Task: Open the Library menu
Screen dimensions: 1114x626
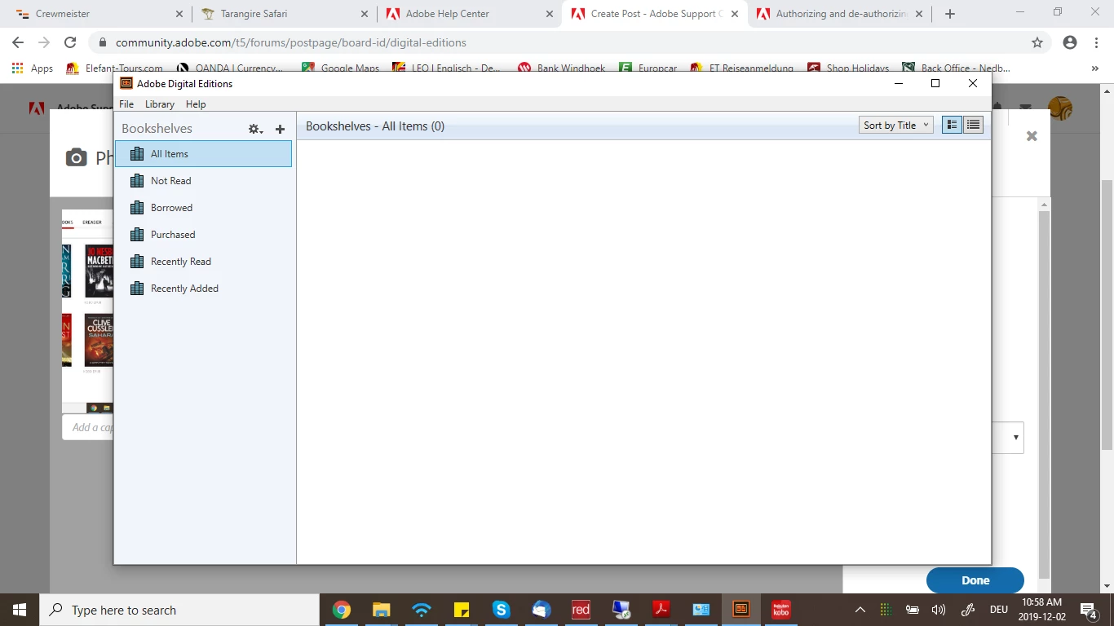Action: pyautogui.click(x=160, y=104)
